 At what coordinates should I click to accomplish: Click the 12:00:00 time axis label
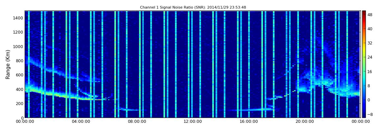192,121
